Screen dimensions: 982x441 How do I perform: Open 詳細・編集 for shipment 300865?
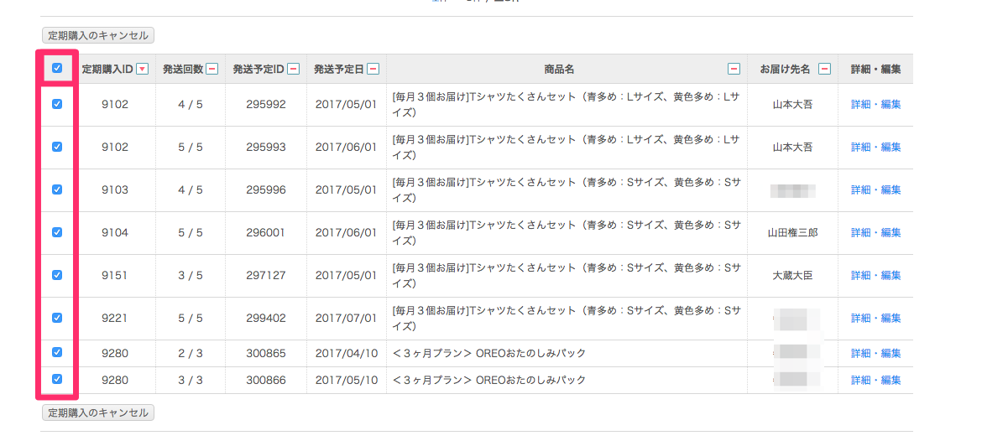(x=875, y=354)
